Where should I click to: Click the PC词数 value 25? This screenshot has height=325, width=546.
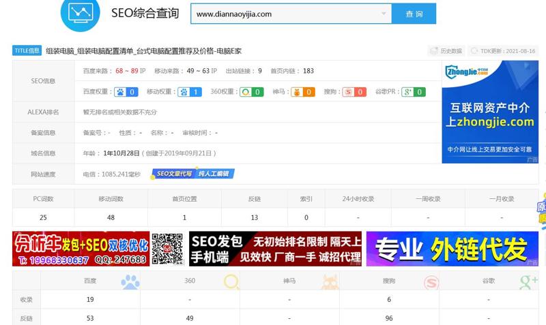click(43, 217)
